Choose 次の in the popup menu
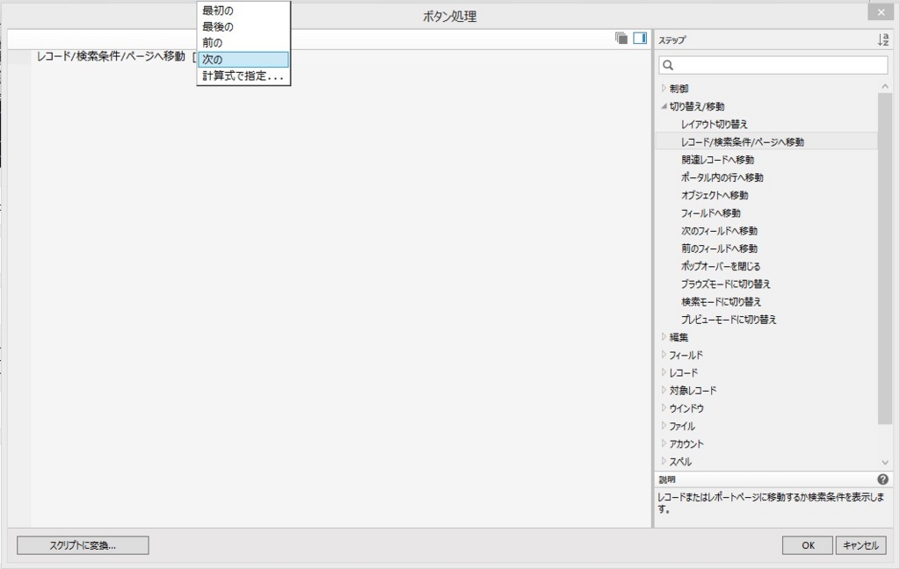 click(x=243, y=59)
